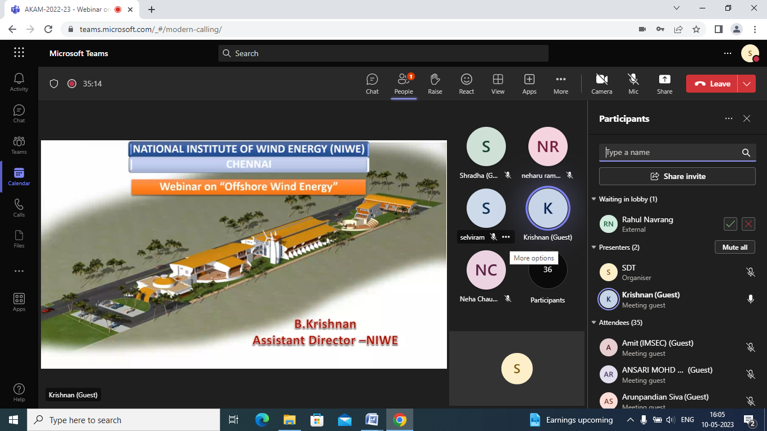Screen dimensions: 767x431
Task: Open the React emoji menu
Action: pyautogui.click(x=466, y=84)
